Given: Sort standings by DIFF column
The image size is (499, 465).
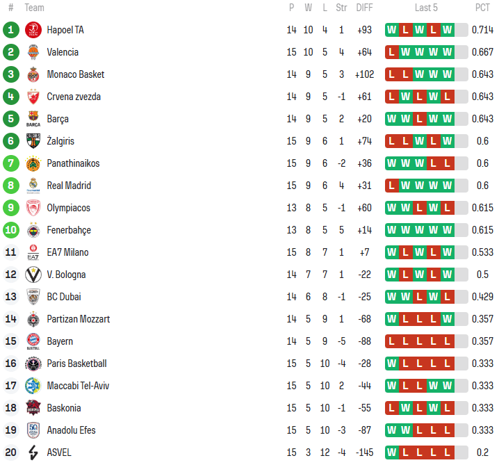Looking at the screenshot, I should click(x=364, y=8).
